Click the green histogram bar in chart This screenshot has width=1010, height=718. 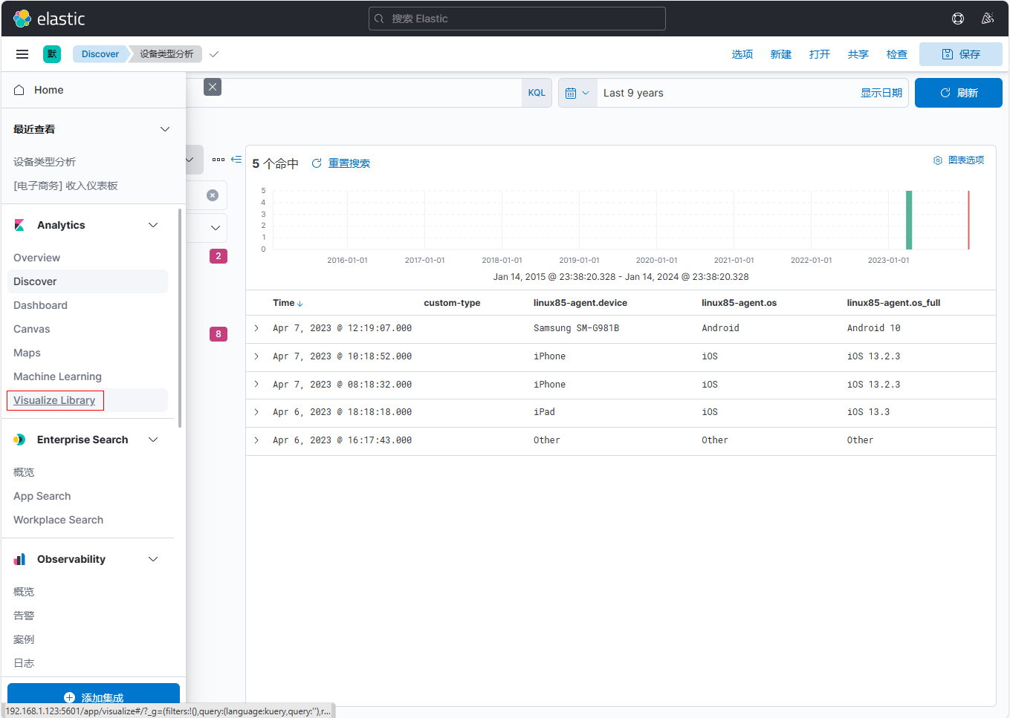[x=908, y=221]
